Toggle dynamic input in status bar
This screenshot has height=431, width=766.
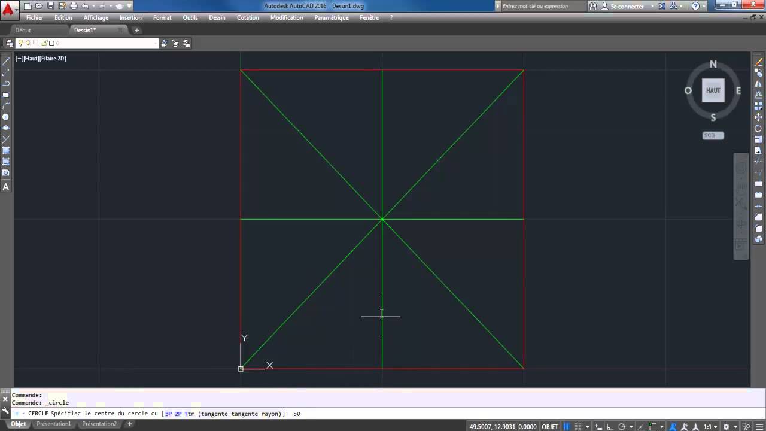(598, 427)
